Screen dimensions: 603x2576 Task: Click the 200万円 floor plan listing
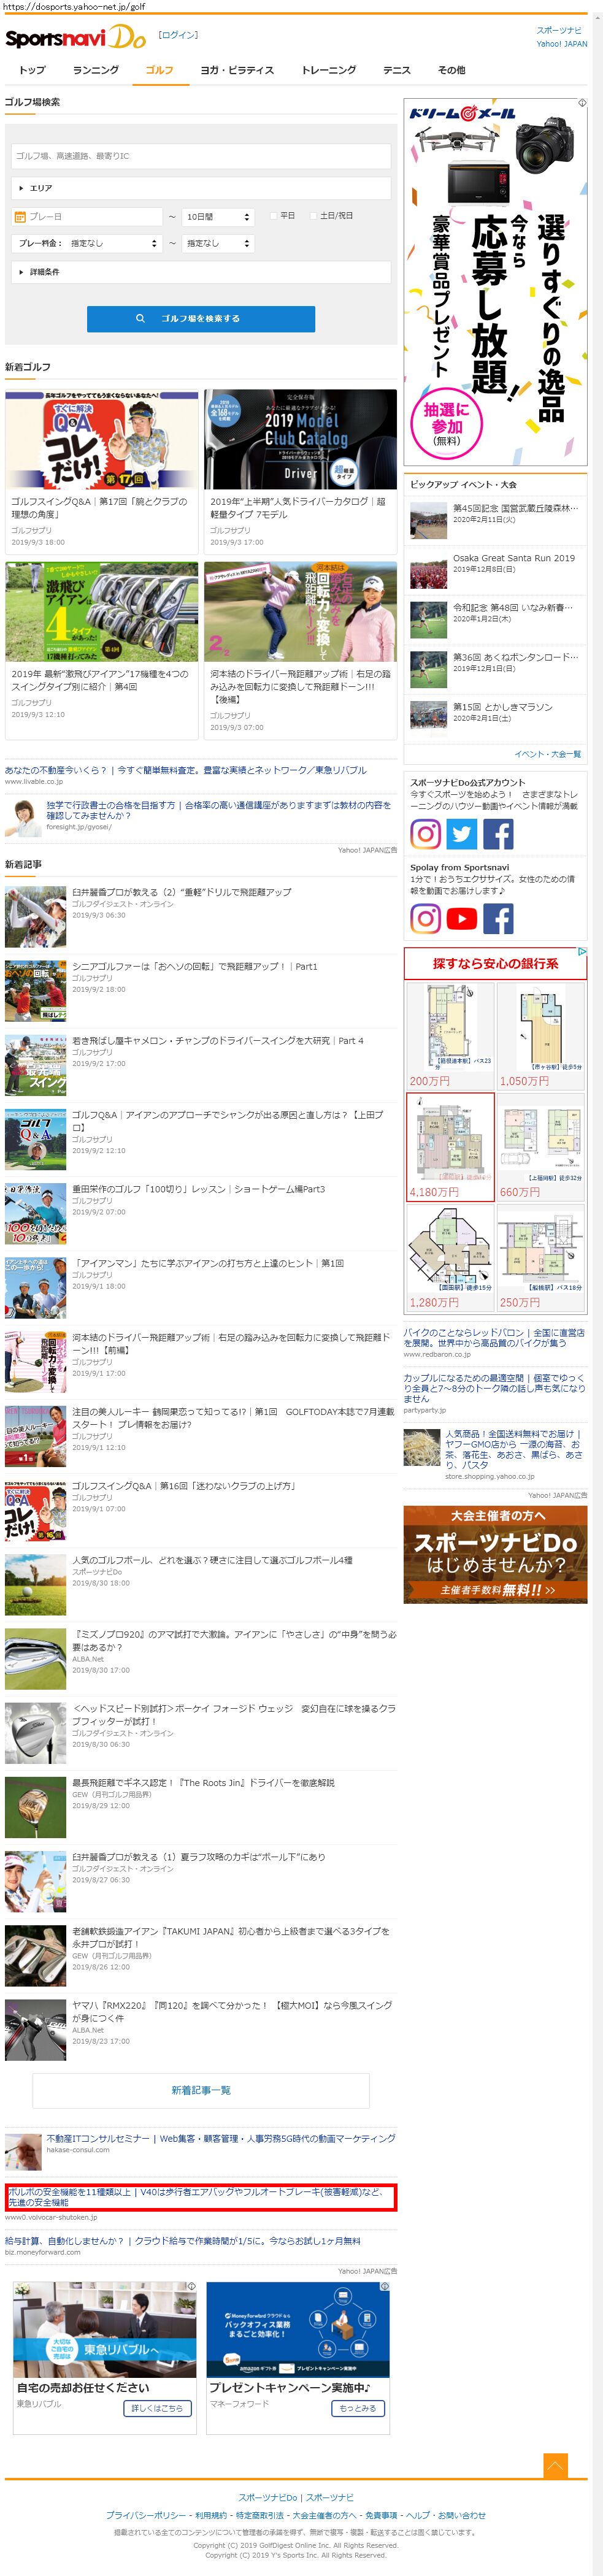pyautogui.click(x=450, y=1036)
